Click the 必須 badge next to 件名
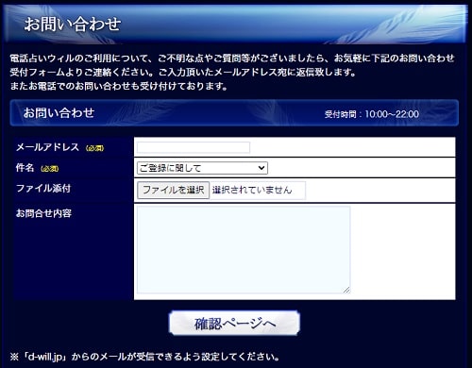Screen dimensions: 472x368 pyautogui.click(x=50, y=169)
